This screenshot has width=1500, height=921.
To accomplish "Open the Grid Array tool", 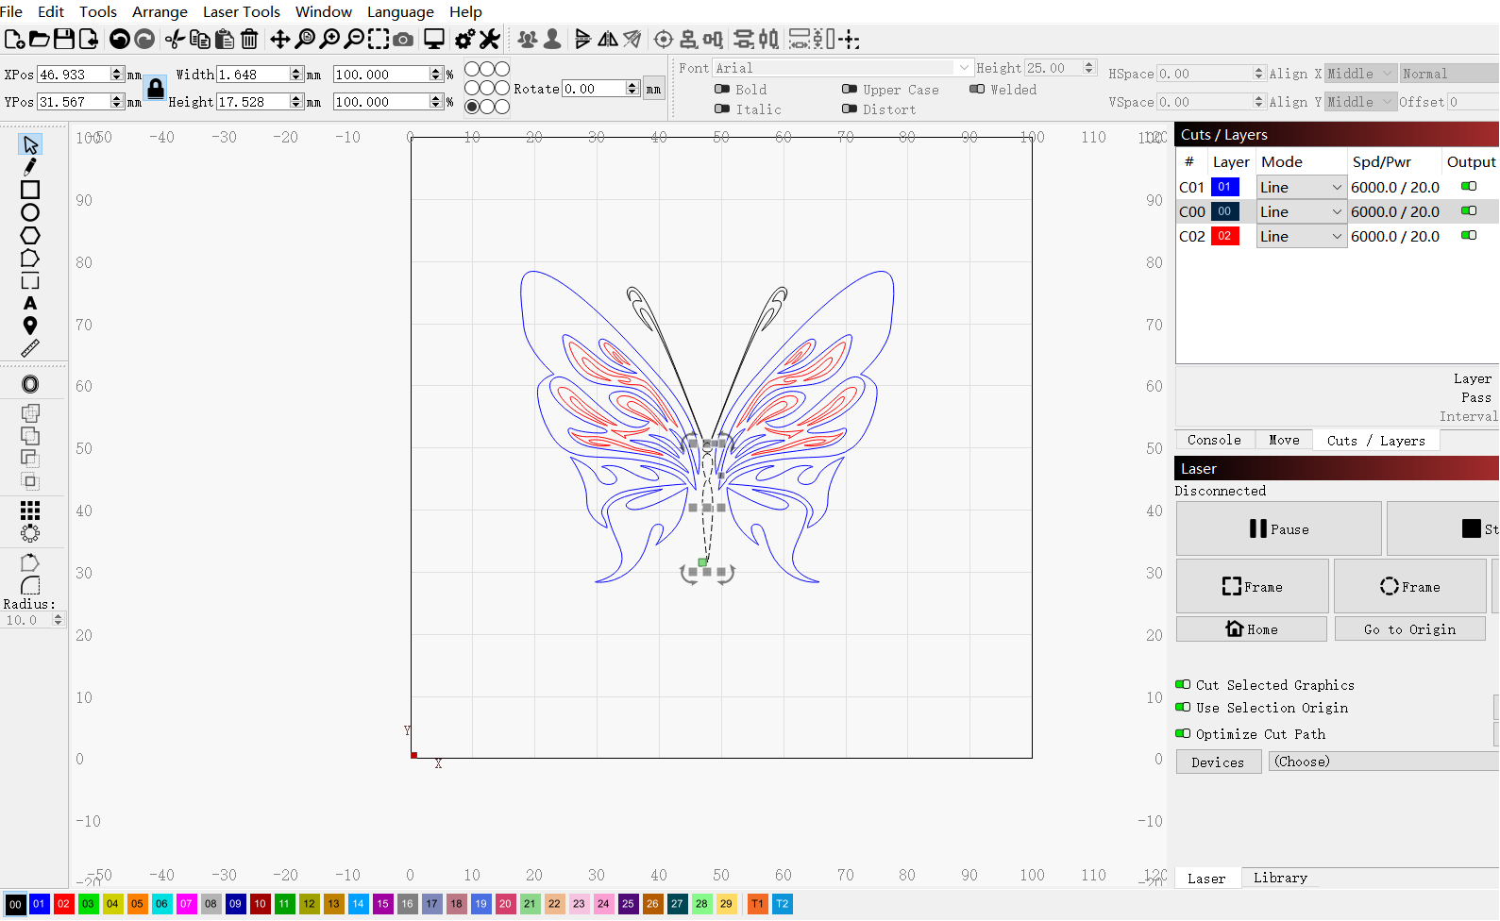I will [x=30, y=511].
